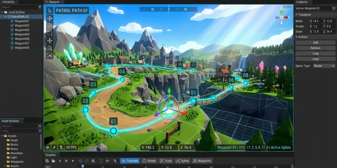Pause timeline playback
This screenshot has width=337, height=168.
tap(66, 161)
